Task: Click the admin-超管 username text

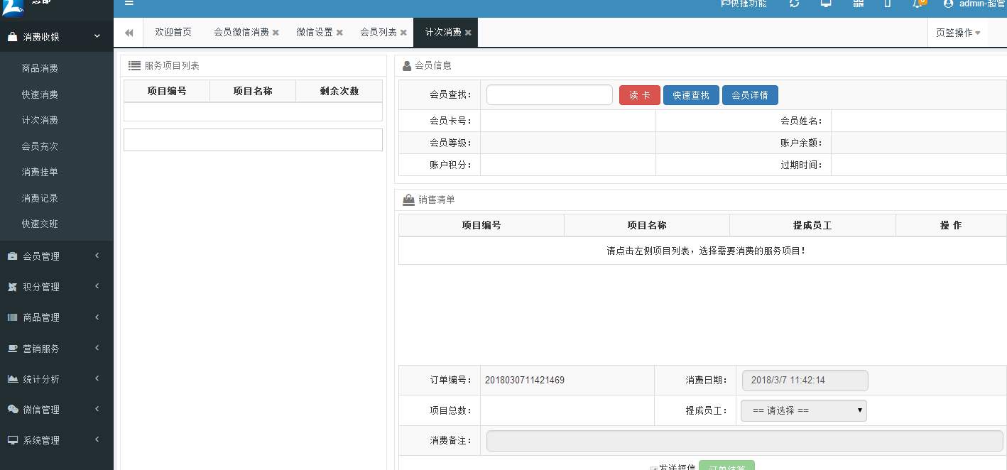Action: click(x=982, y=4)
